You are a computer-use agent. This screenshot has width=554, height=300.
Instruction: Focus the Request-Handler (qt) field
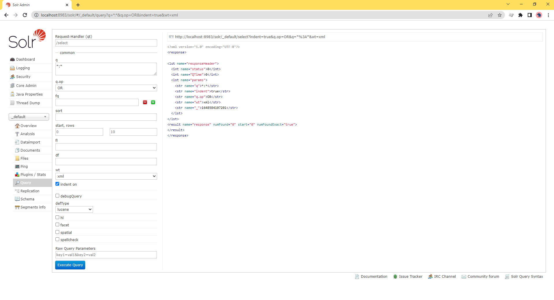[106, 43]
